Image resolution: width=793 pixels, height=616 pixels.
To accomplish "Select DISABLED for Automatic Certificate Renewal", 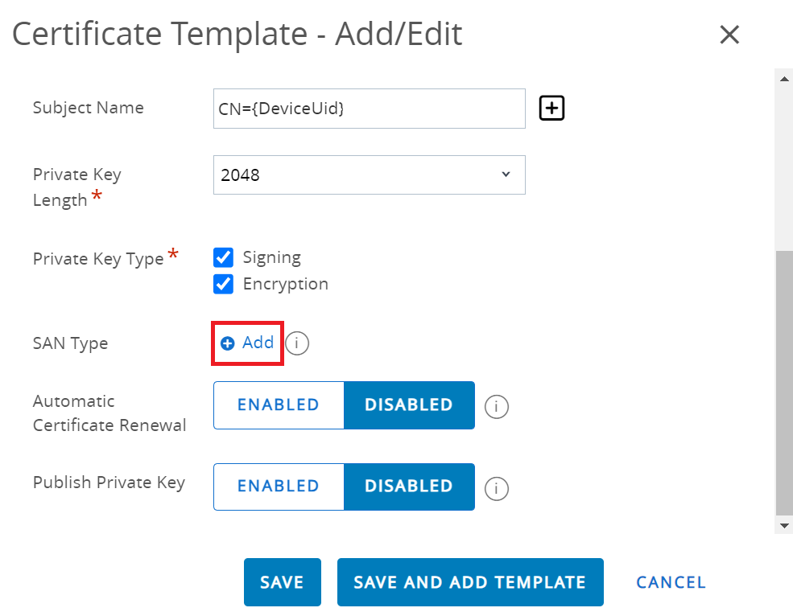I will [x=409, y=405].
